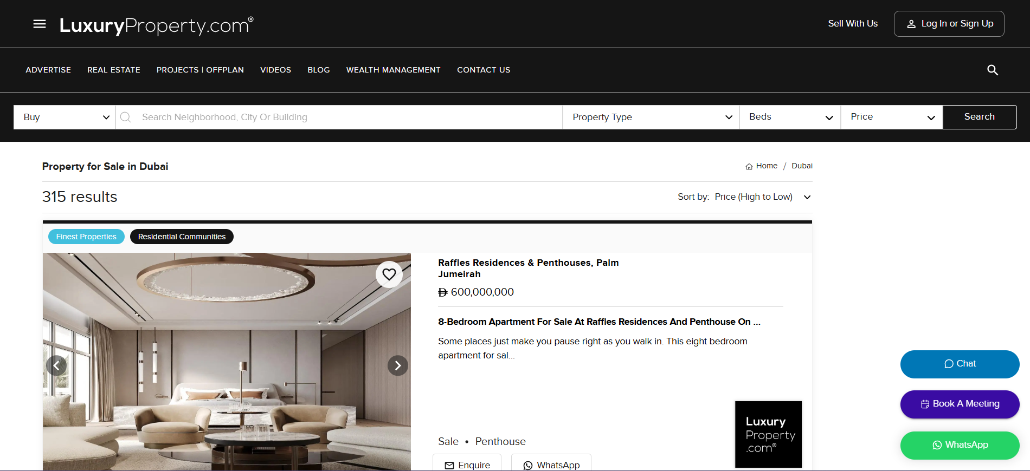Screen dimensions: 1030x471
Task: Open the Projects | Offplan menu
Action: 200,70
